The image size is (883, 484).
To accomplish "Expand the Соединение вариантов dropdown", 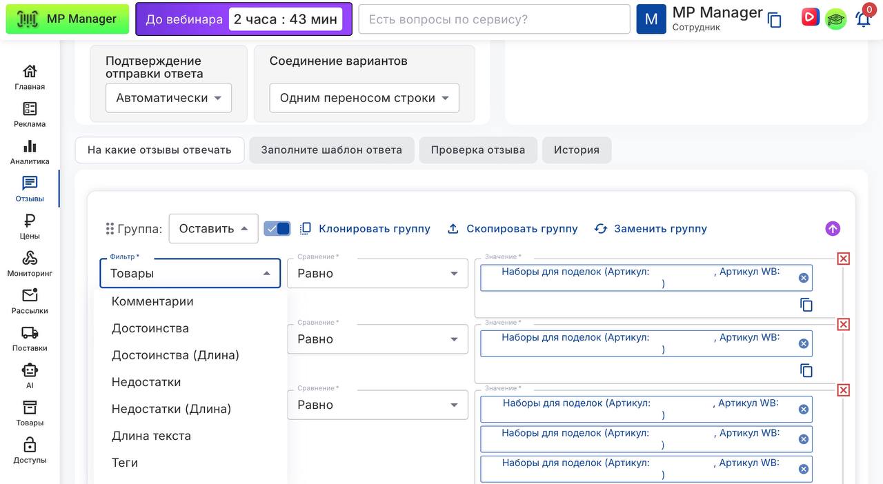I will click(364, 98).
